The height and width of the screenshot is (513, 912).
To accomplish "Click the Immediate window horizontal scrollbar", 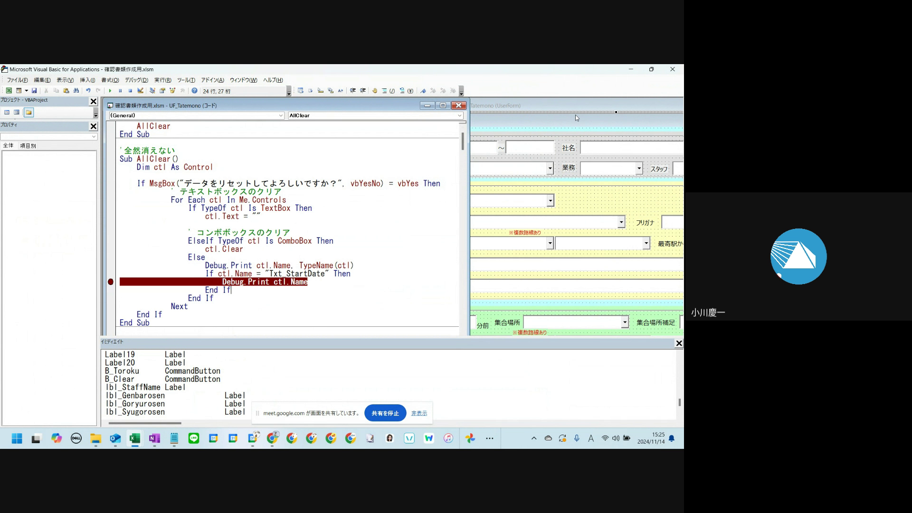I will point(145,423).
